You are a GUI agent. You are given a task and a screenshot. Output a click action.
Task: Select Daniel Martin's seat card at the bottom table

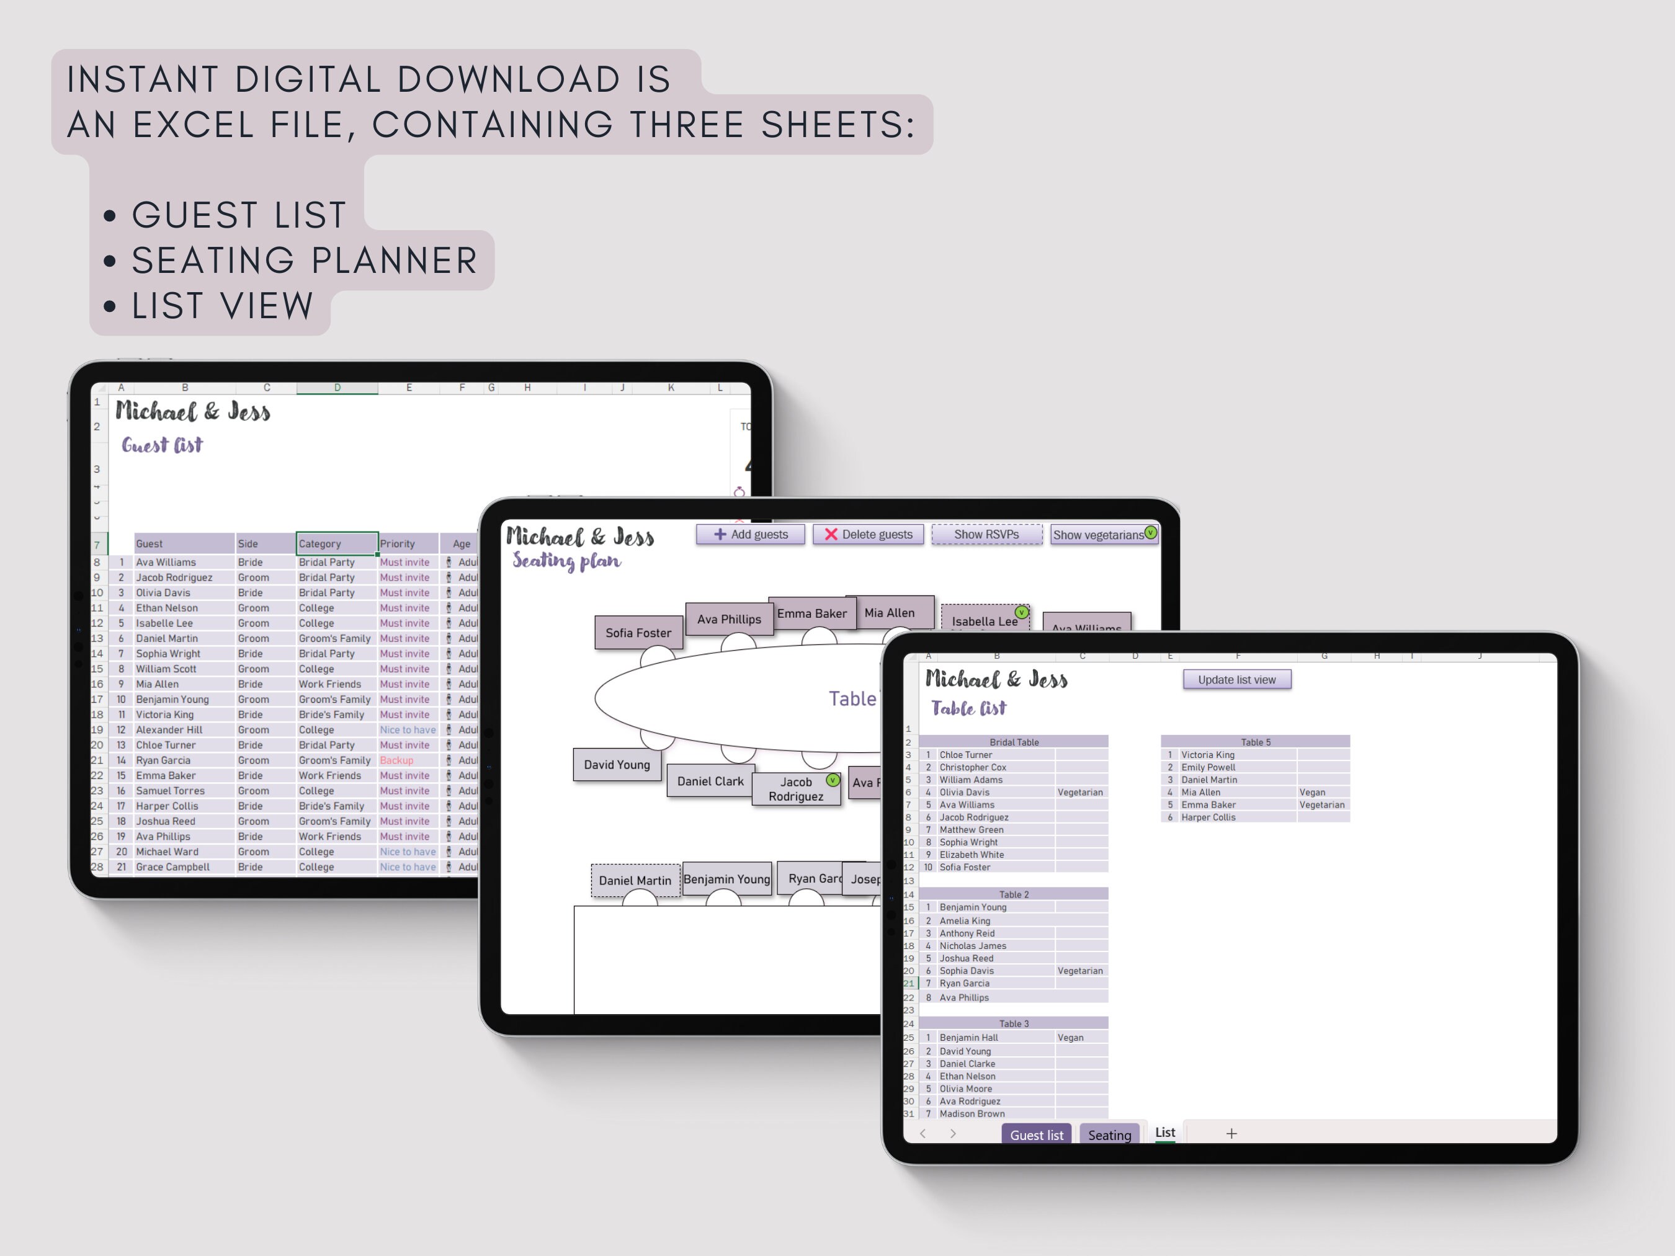pyautogui.click(x=635, y=880)
